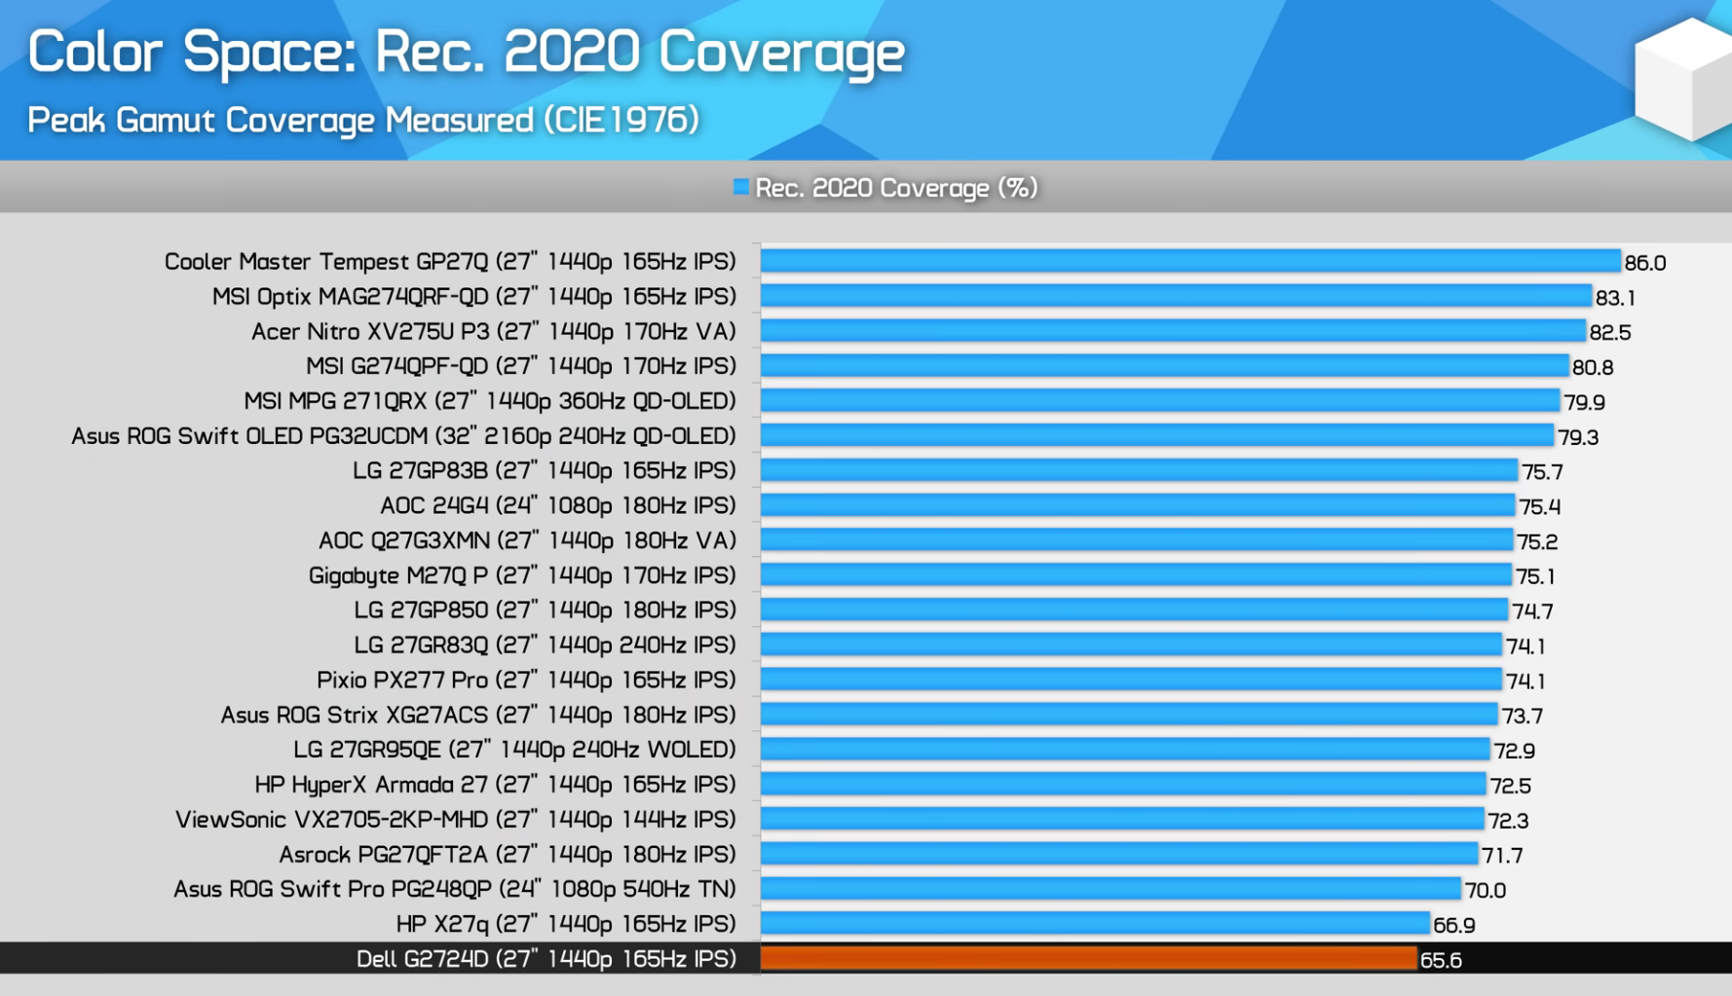The image size is (1732, 996).
Task: Click the 75.4 value
Action: point(1539,507)
